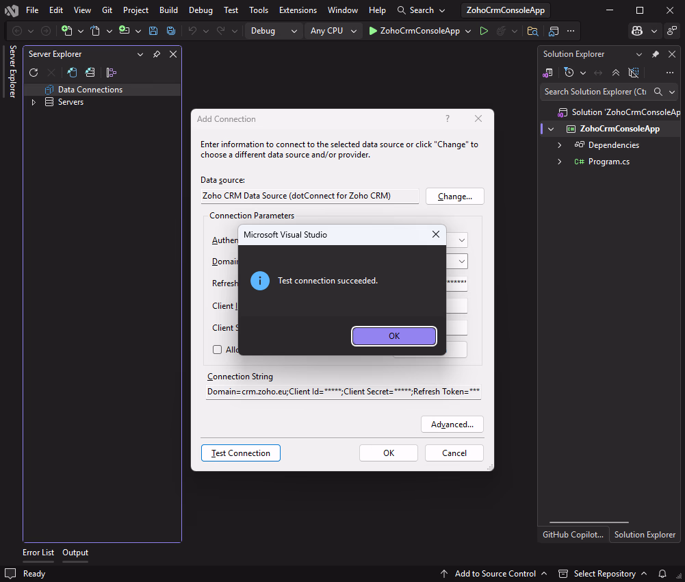Click the Sync with Active Document icon
This screenshot has height=582, width=685.
(597, 72)
